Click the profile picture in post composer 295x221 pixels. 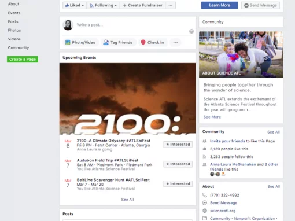point(68,25)
